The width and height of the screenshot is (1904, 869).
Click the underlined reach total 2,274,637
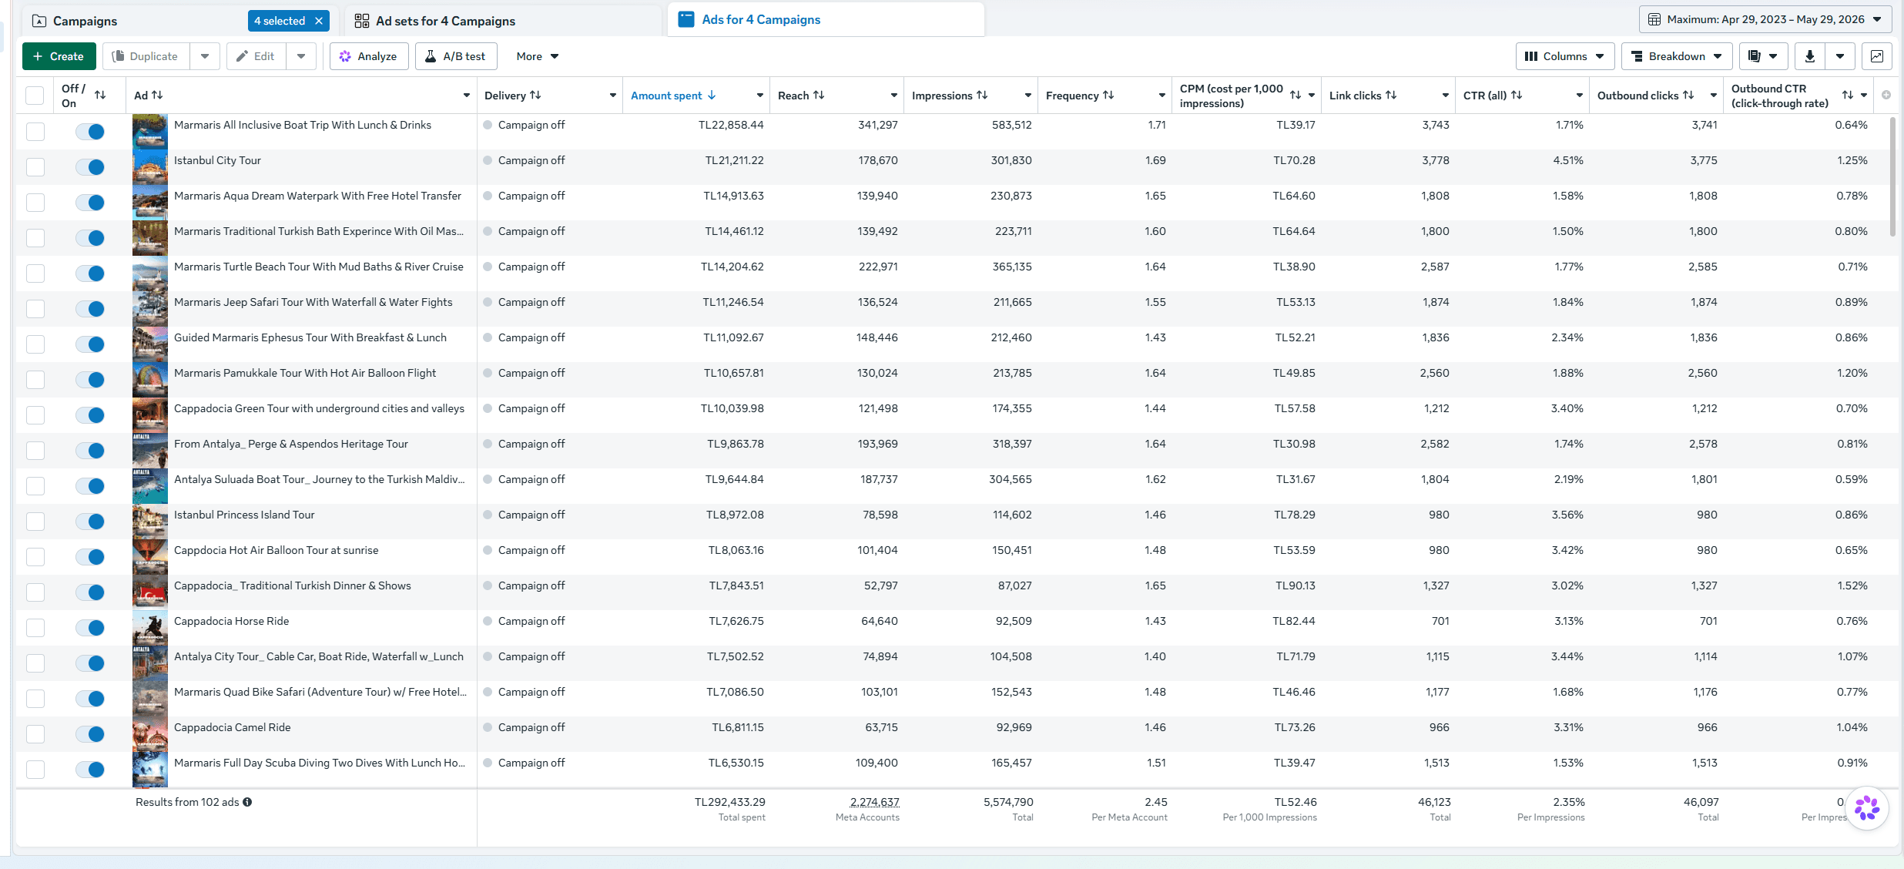point(874,802)
